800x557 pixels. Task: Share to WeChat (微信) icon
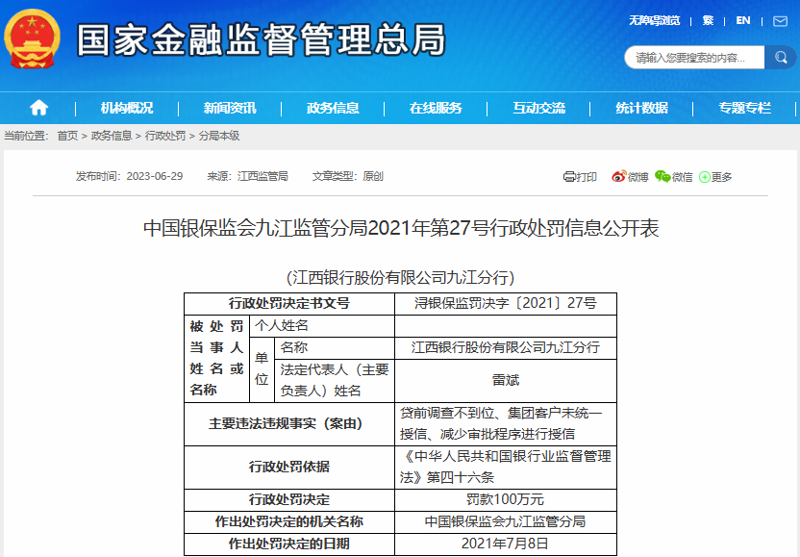click(673, 177)
